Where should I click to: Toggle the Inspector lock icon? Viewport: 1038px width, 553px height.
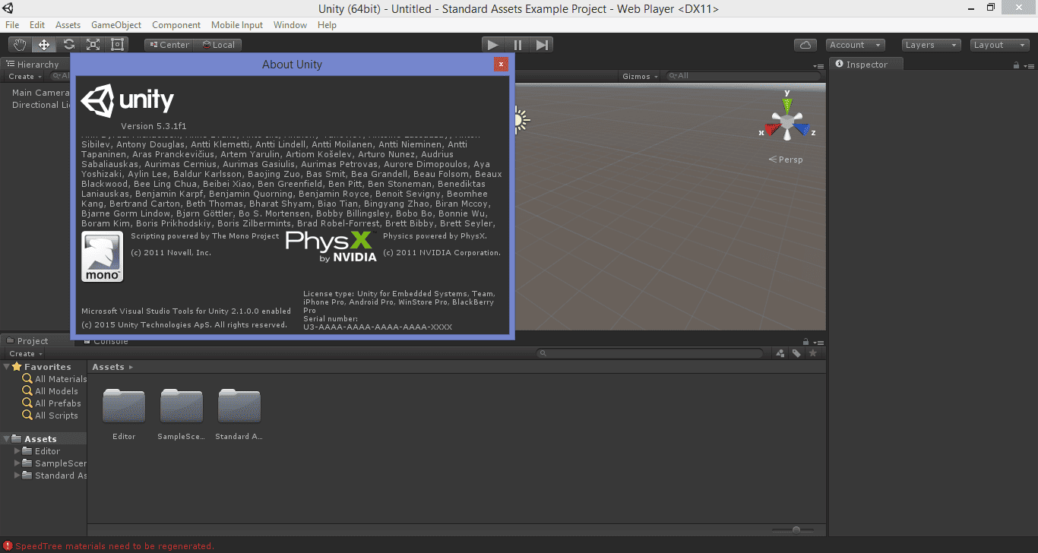point(1016,65)
